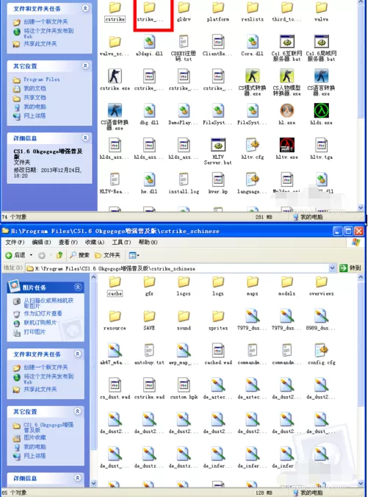Open the cache folder in cstrike_schinese window

[x=115, y=282]
